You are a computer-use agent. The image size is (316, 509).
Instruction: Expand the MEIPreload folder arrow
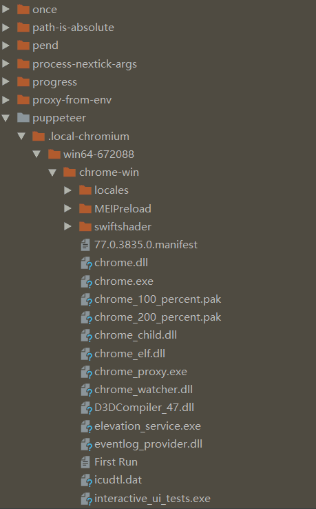point(67,208)
